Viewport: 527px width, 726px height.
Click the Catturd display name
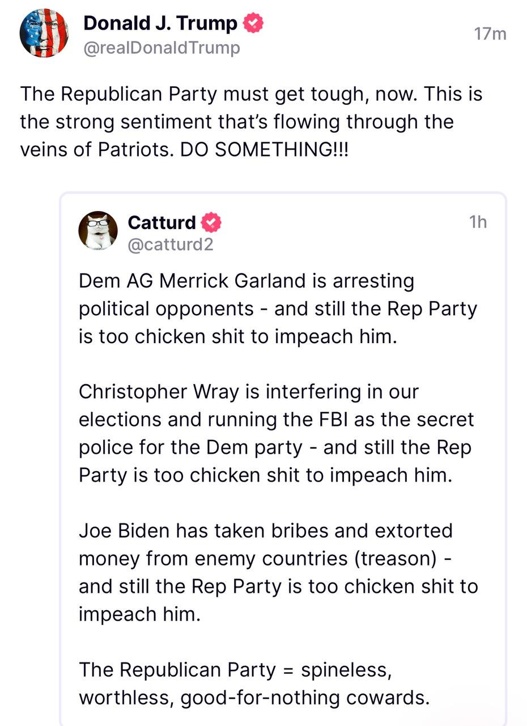coord(162,222)
